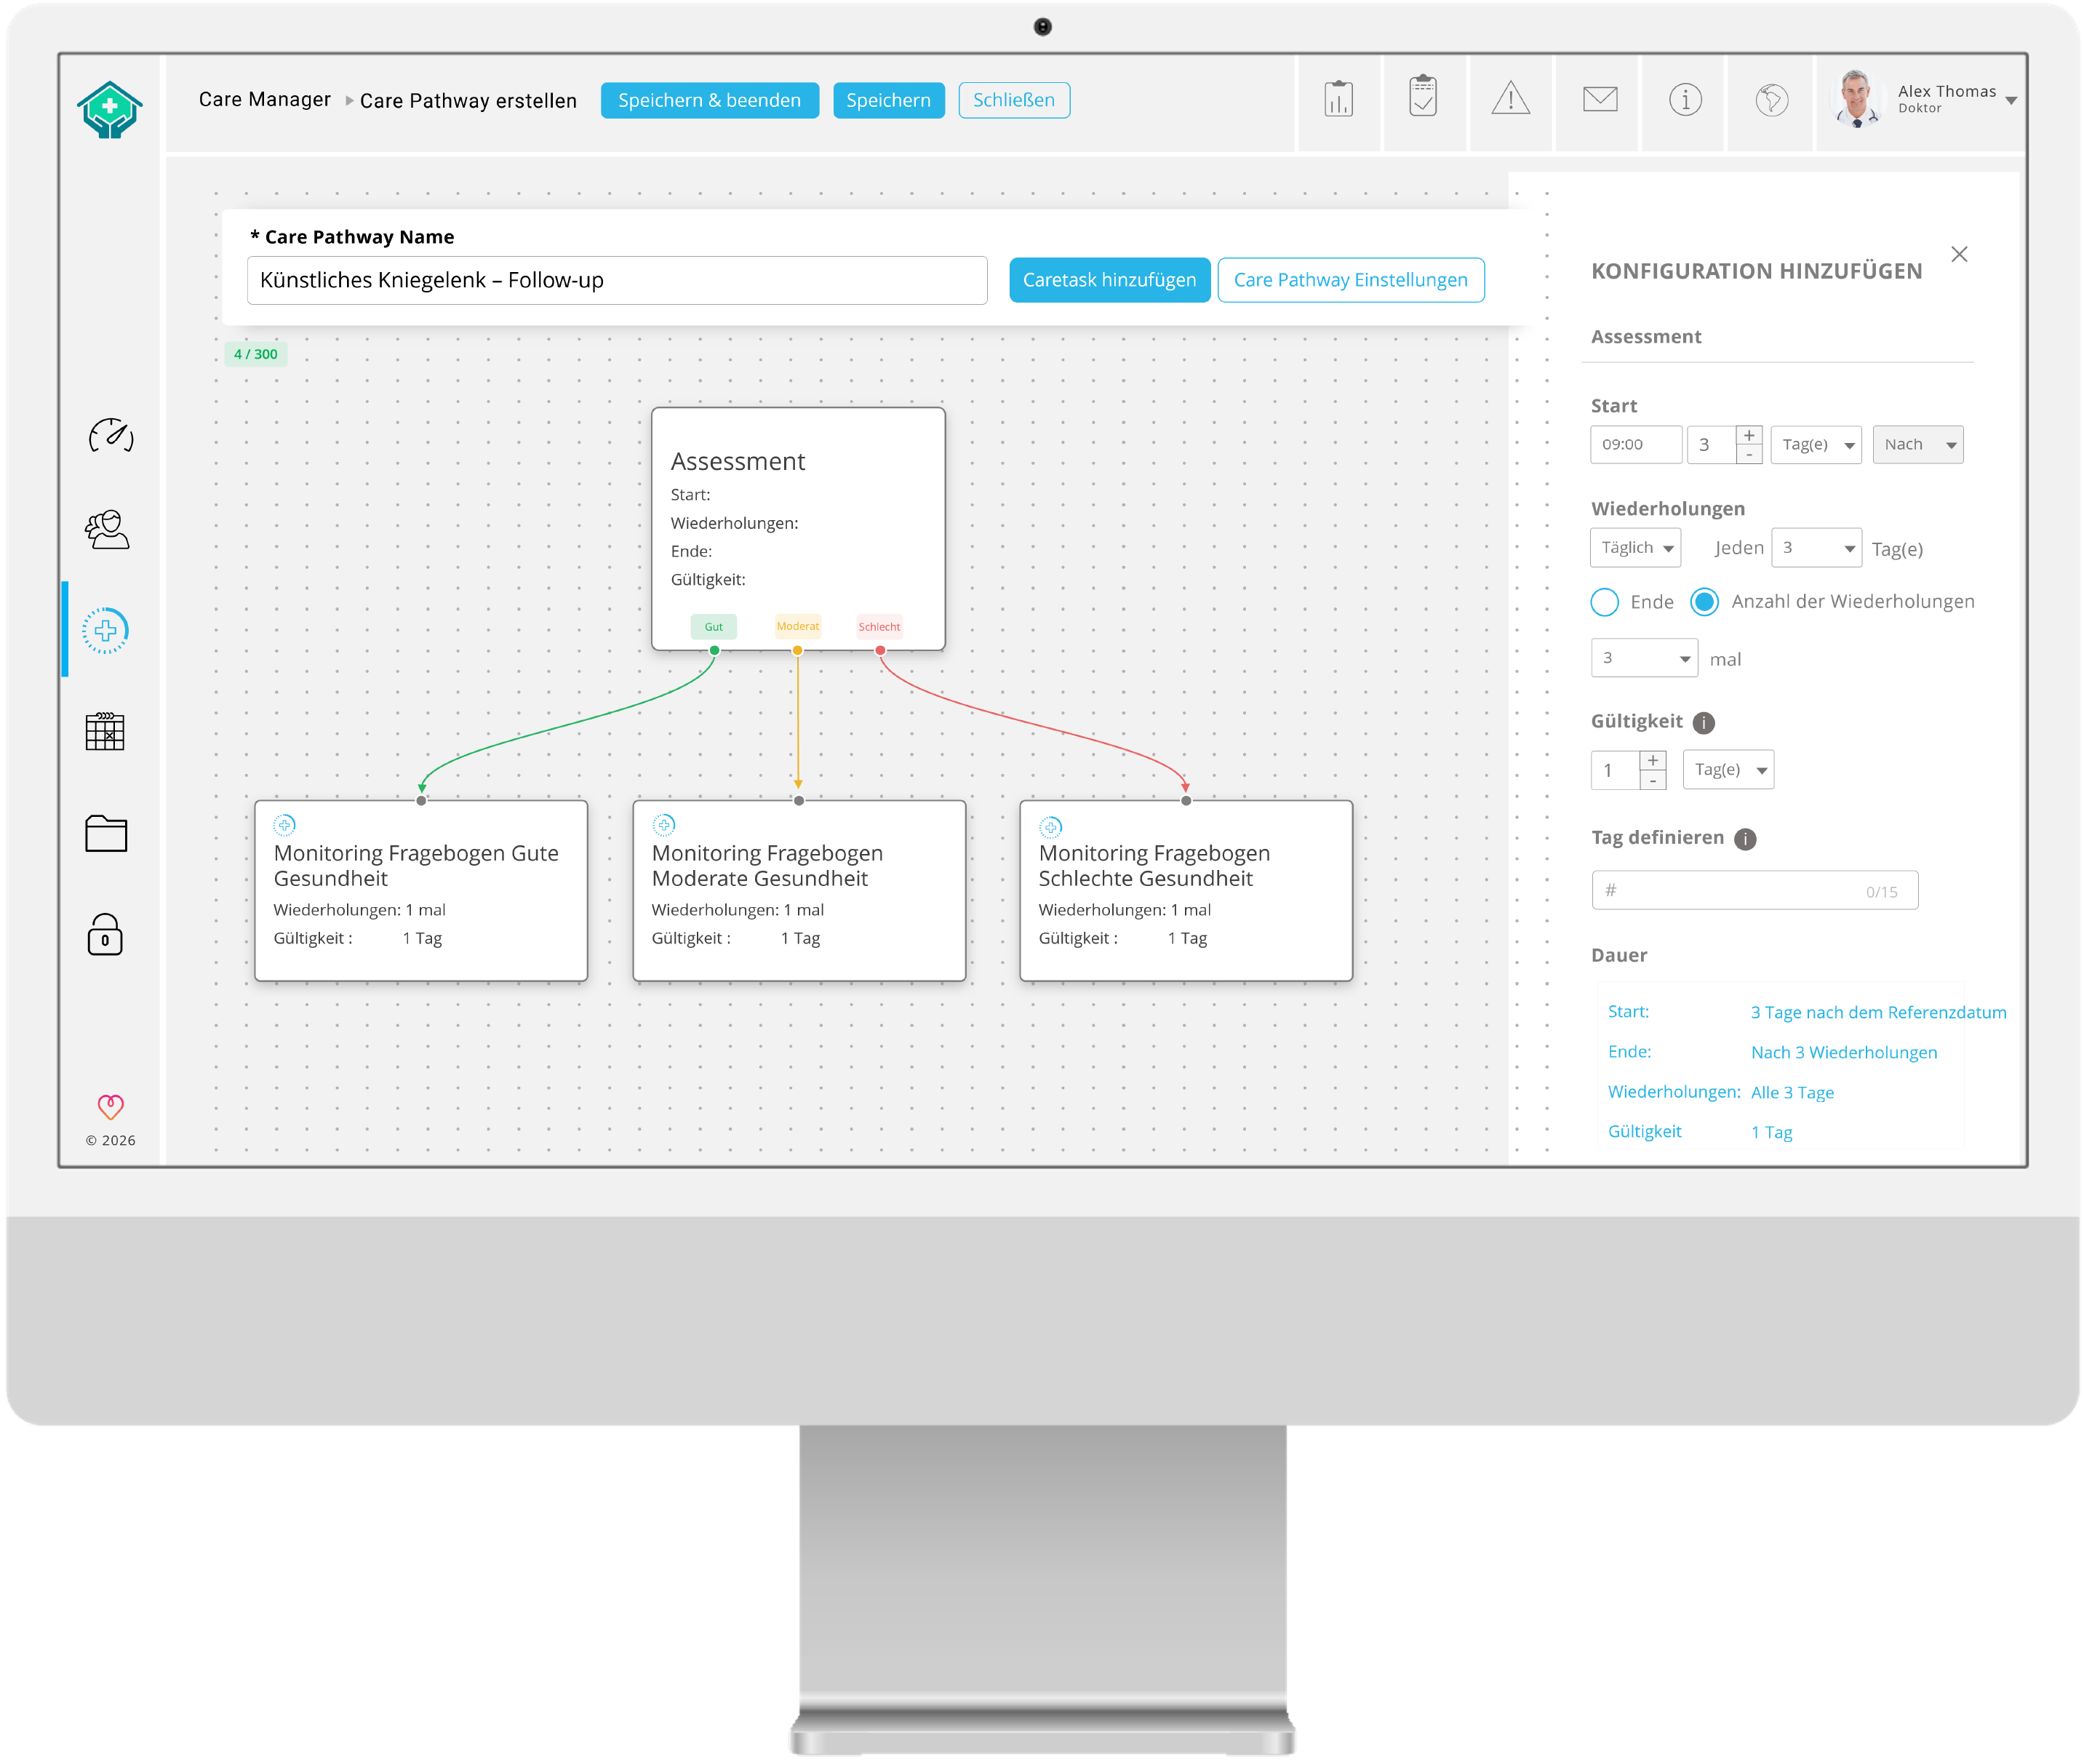Click icon on Gute Gesundheit card
The image size is (2084, 1764).
[284, 824]
